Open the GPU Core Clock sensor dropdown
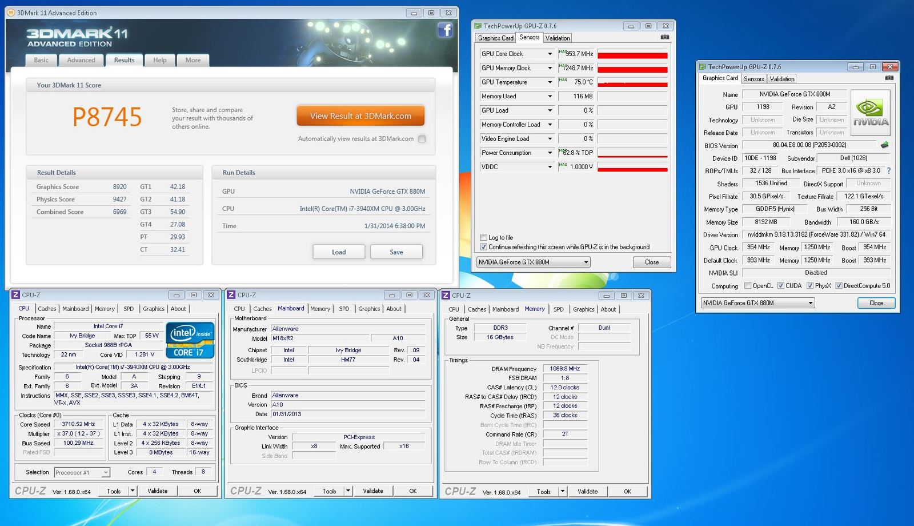 [x=550, y=54]
